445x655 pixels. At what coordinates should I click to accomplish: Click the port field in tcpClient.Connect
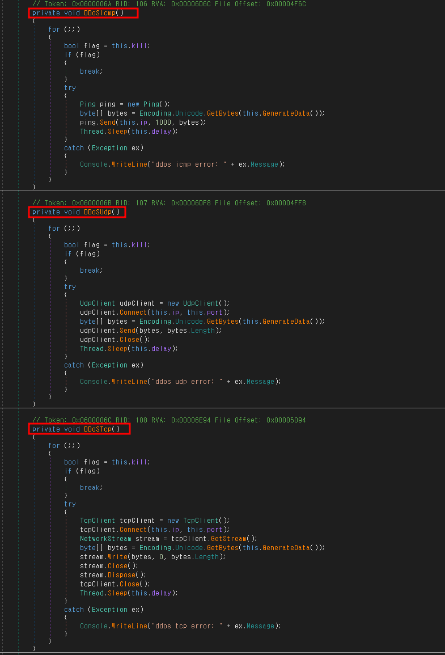[215, 530]
